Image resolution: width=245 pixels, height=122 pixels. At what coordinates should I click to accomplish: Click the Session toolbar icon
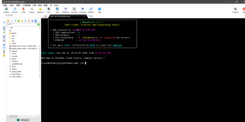6,10
